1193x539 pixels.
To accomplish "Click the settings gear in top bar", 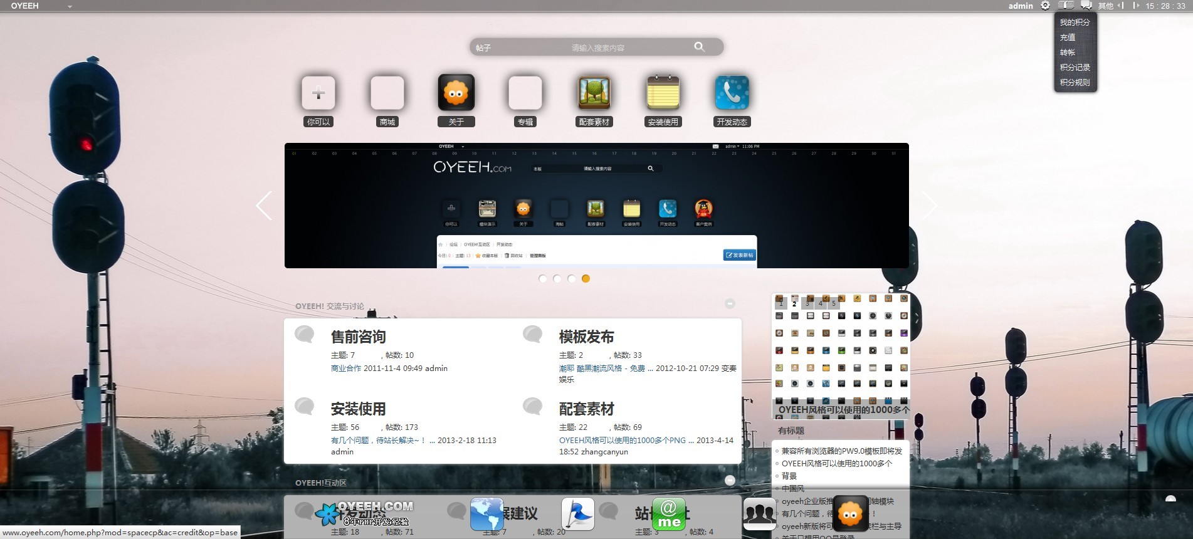I will point(1045,6).
